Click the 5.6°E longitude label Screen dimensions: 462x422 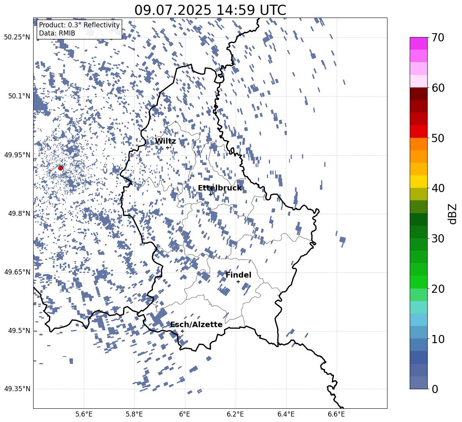(84, 414)
